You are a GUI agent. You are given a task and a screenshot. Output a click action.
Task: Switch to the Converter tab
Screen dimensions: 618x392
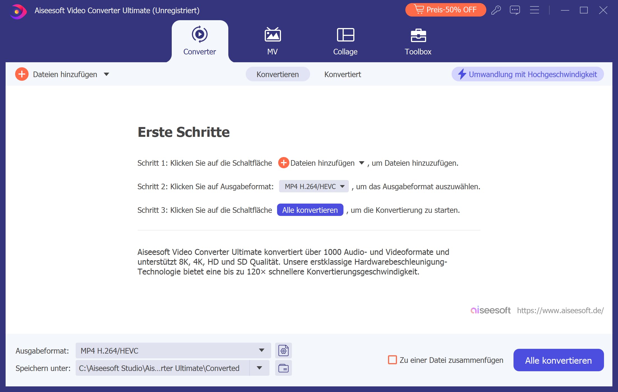point(200,41)
